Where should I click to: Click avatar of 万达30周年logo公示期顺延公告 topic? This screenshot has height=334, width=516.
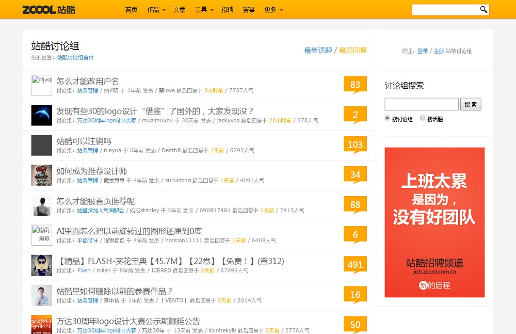41,324
